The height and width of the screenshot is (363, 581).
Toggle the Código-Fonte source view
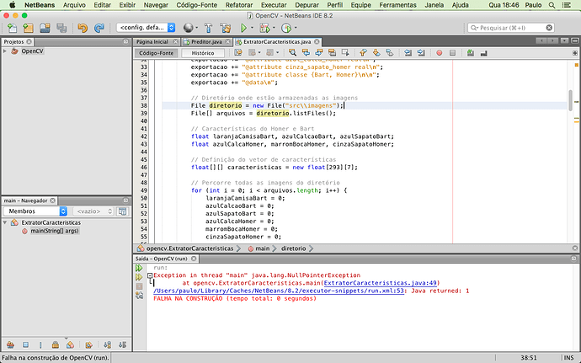pos(156,53)
